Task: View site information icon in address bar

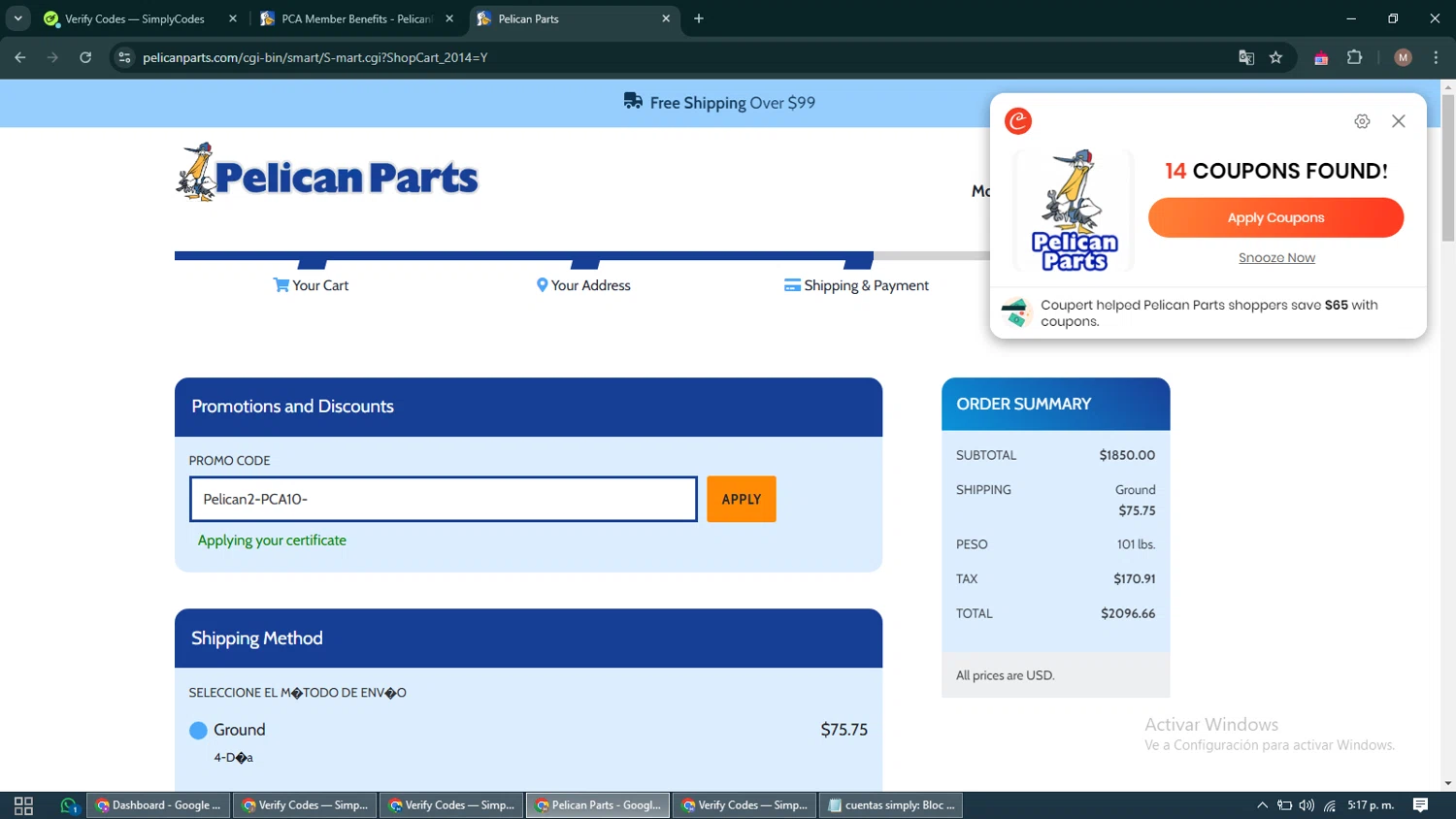Action: pos(124,57)
